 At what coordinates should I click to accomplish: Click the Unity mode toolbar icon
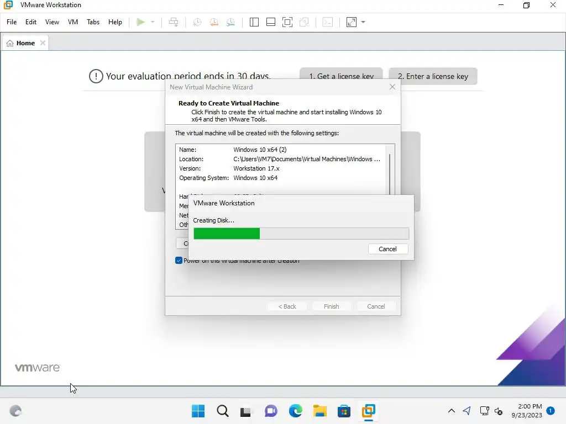[x=305, y=22]
